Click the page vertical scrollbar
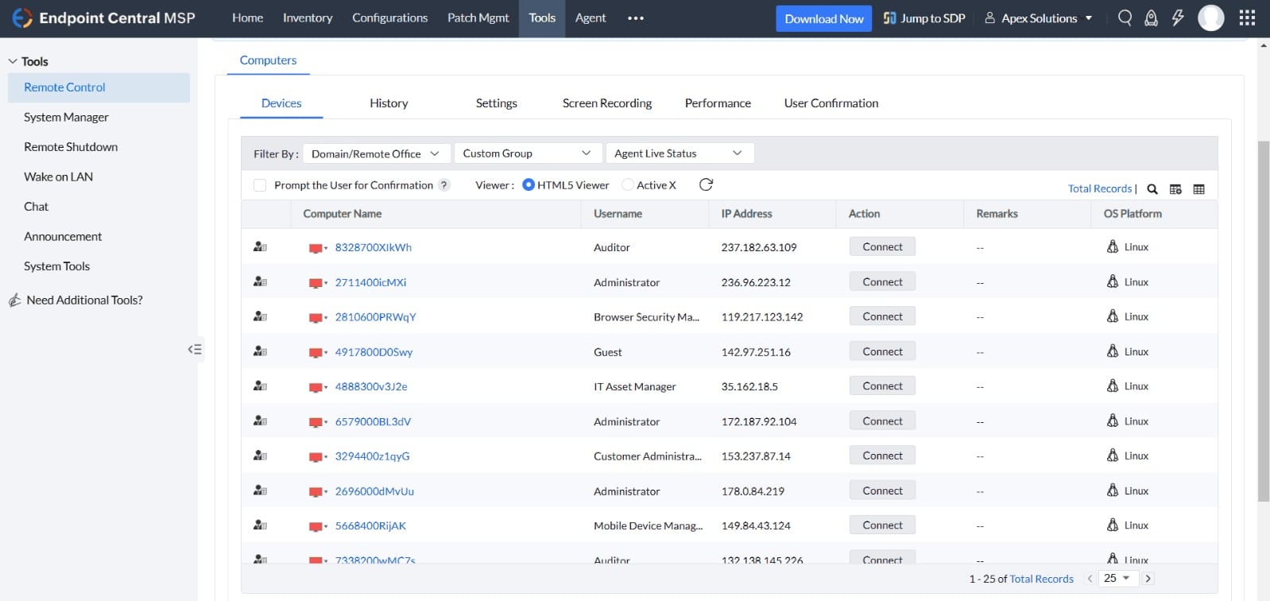 tap(1264, 321)
